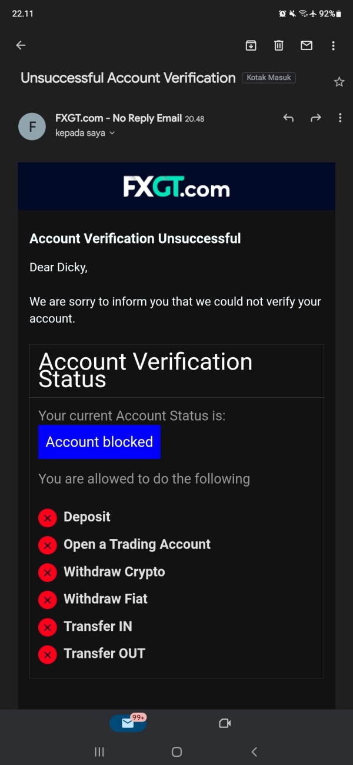Reply to the FXGT.com message
This screenshot has height=765, width=353.
tap(288, 118)
